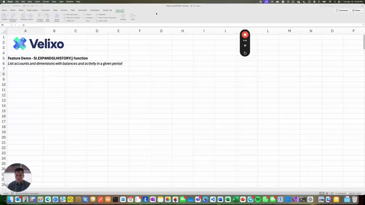Open the Name Box dropdown
The width and height of the screenshot is (365, 205).
(x=11, y=25)
